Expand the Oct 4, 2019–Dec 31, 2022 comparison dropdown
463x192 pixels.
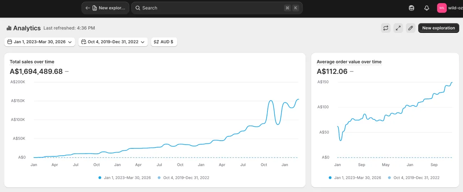tap(113, 42)
